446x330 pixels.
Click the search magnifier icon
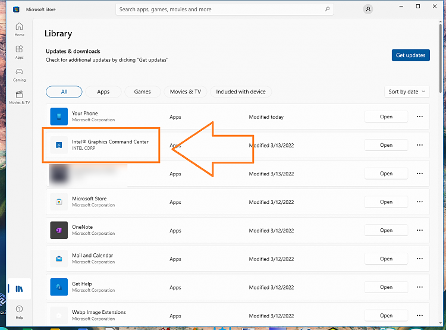pyautogui.click(x=327, y=9)
